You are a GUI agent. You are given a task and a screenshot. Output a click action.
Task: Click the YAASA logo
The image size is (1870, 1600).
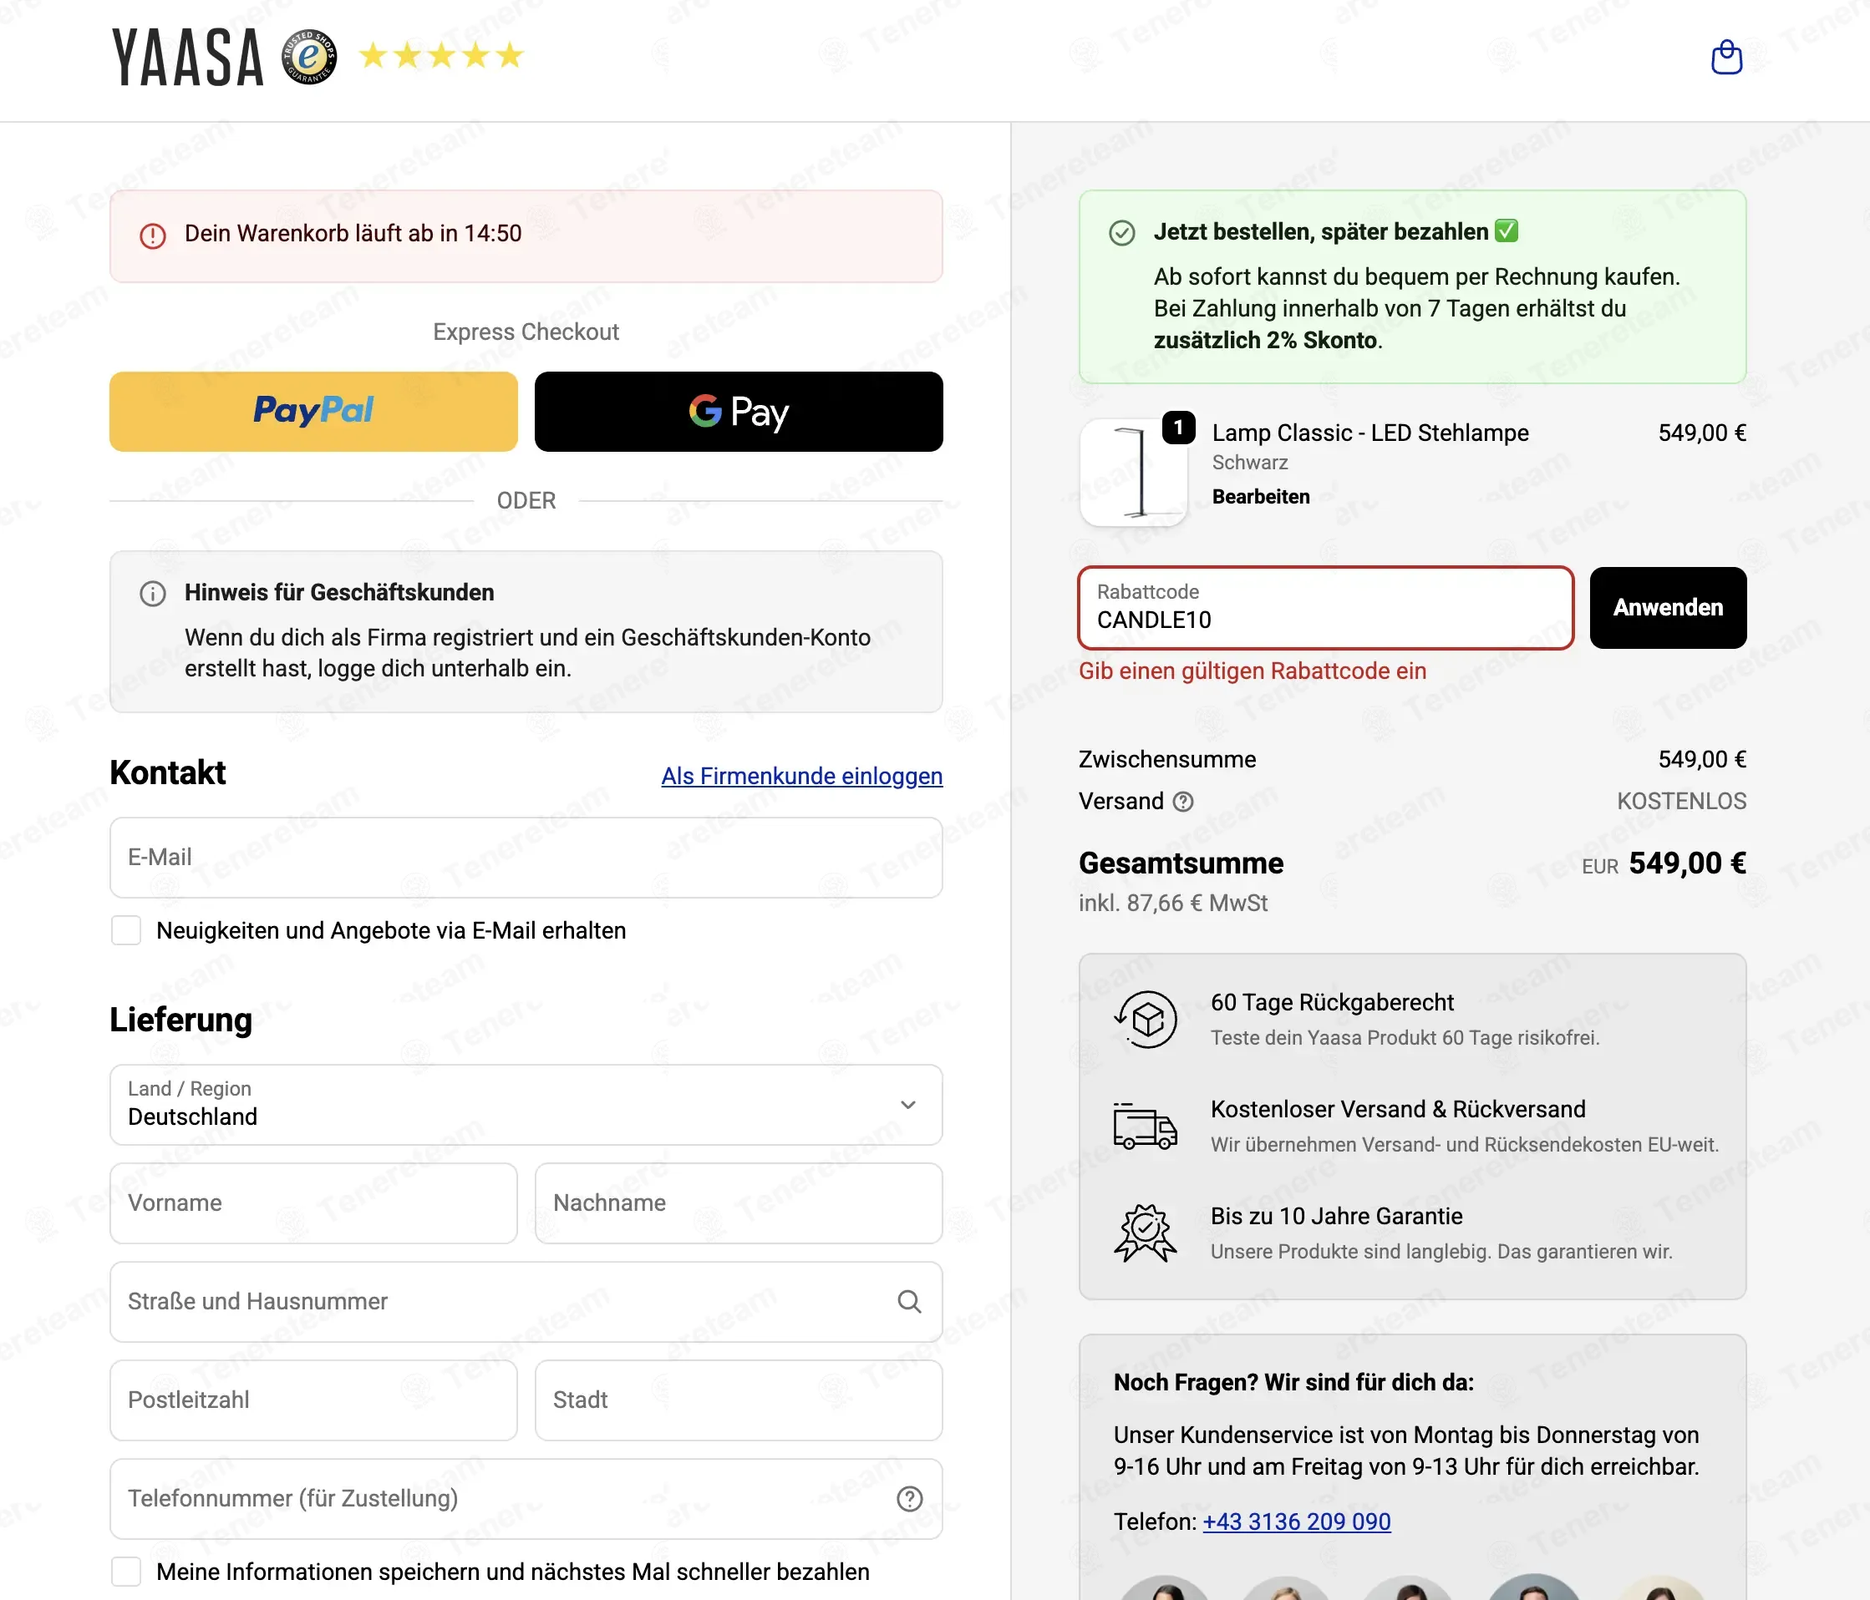click(x=188, y=57)
